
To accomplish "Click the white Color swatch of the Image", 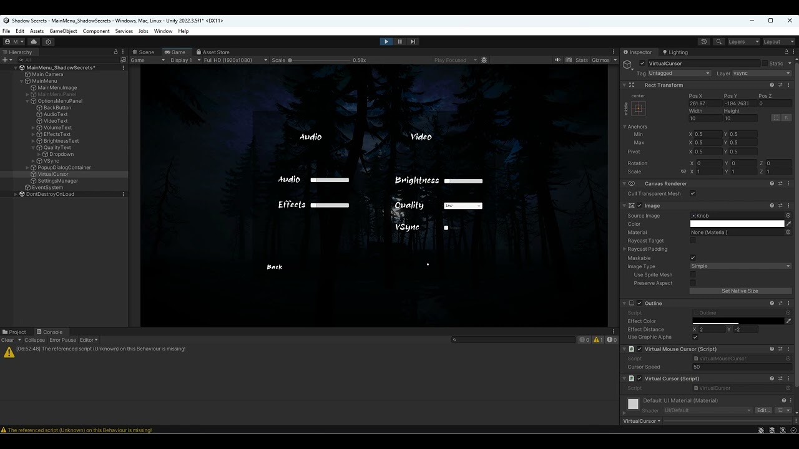I will (x=737, y=223).
